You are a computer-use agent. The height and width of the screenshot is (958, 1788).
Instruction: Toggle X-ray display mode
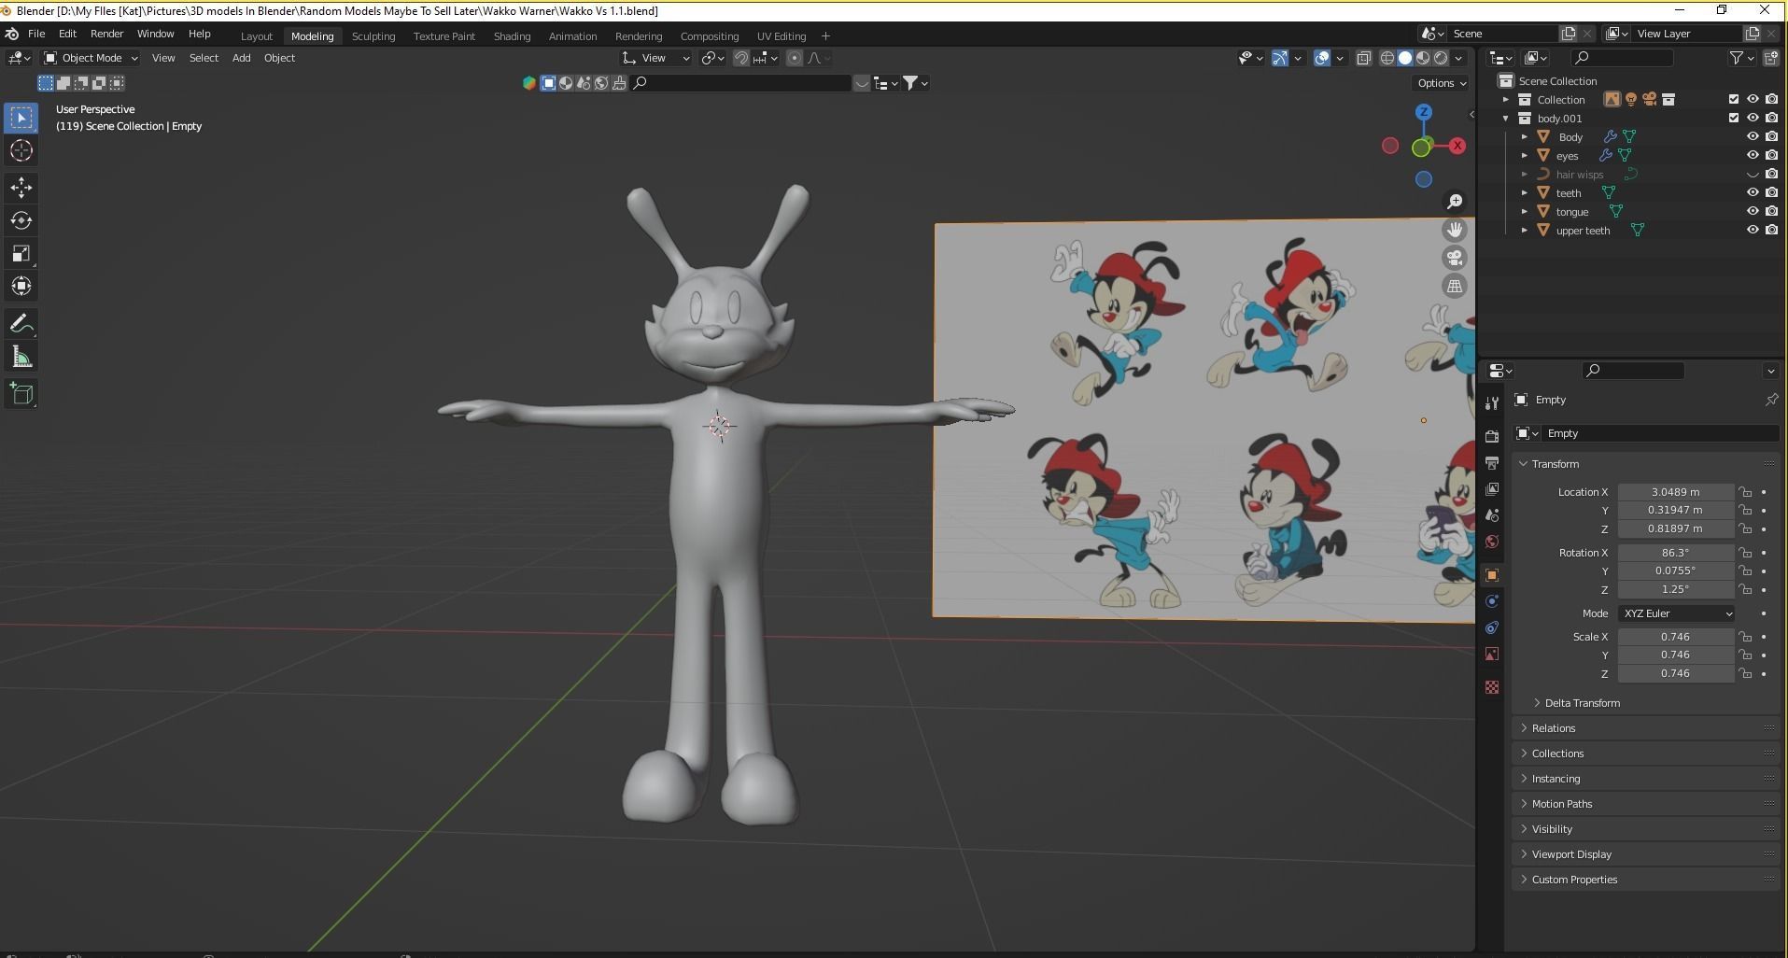1363,58
